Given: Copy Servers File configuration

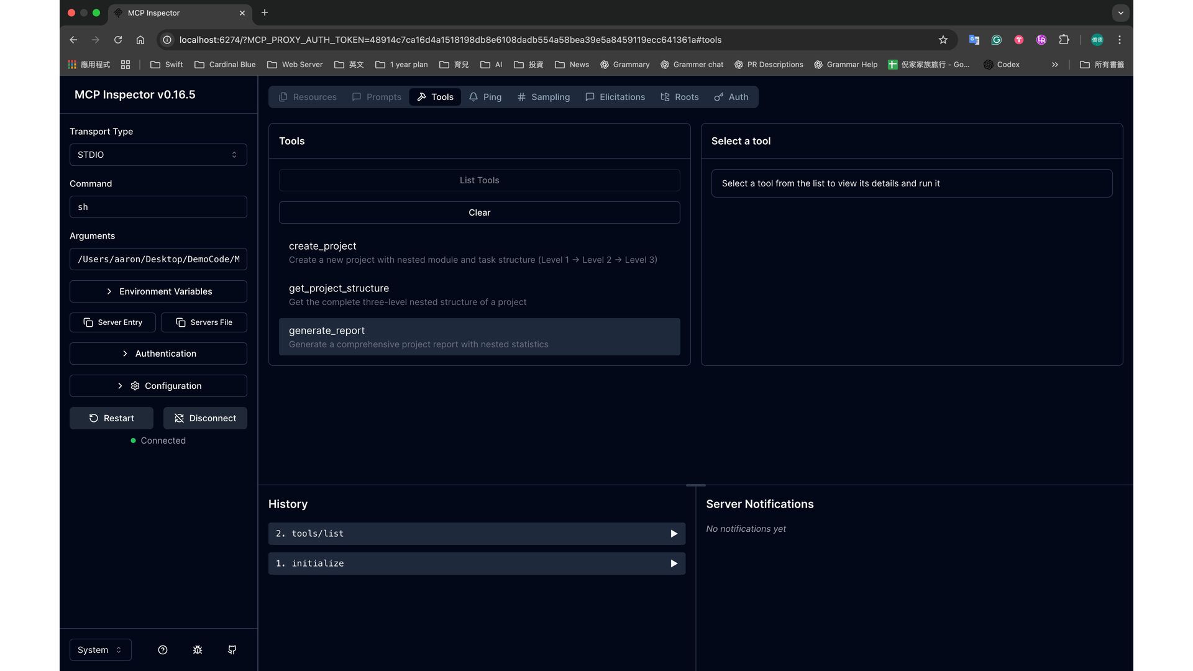Looking at the screenshot, I should pos(204,322).
